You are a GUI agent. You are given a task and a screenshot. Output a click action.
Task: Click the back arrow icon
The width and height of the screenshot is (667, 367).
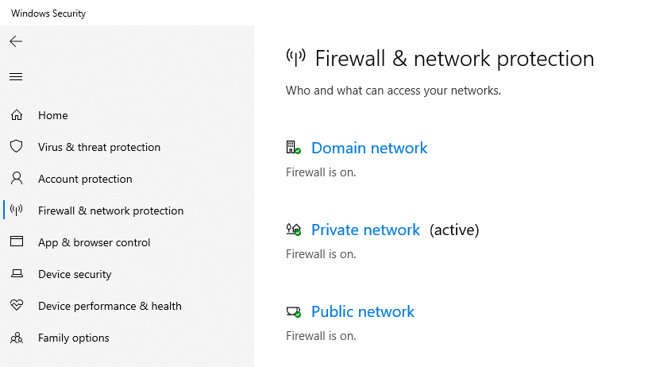(16, 41)
